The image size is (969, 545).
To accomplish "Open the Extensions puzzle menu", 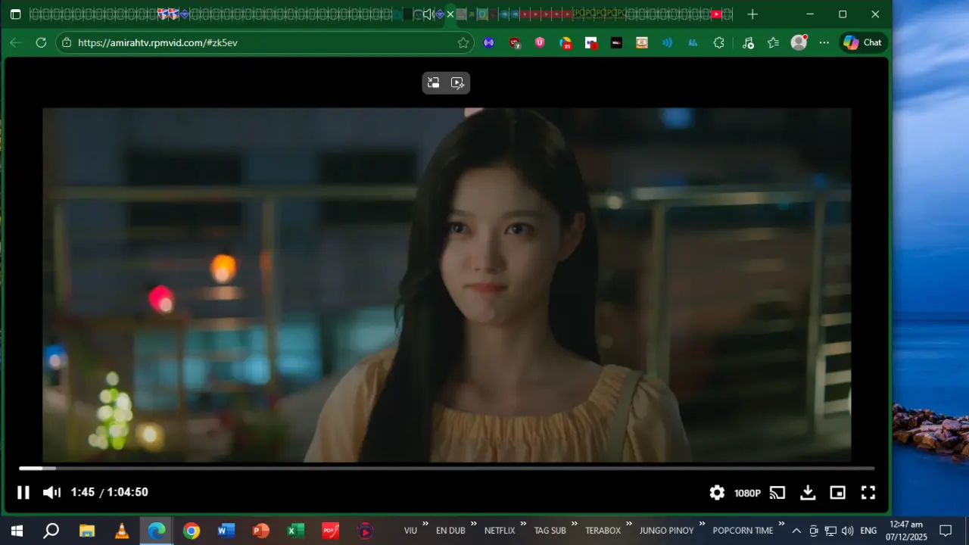I will pyautogui.click(x=719, y=42).
